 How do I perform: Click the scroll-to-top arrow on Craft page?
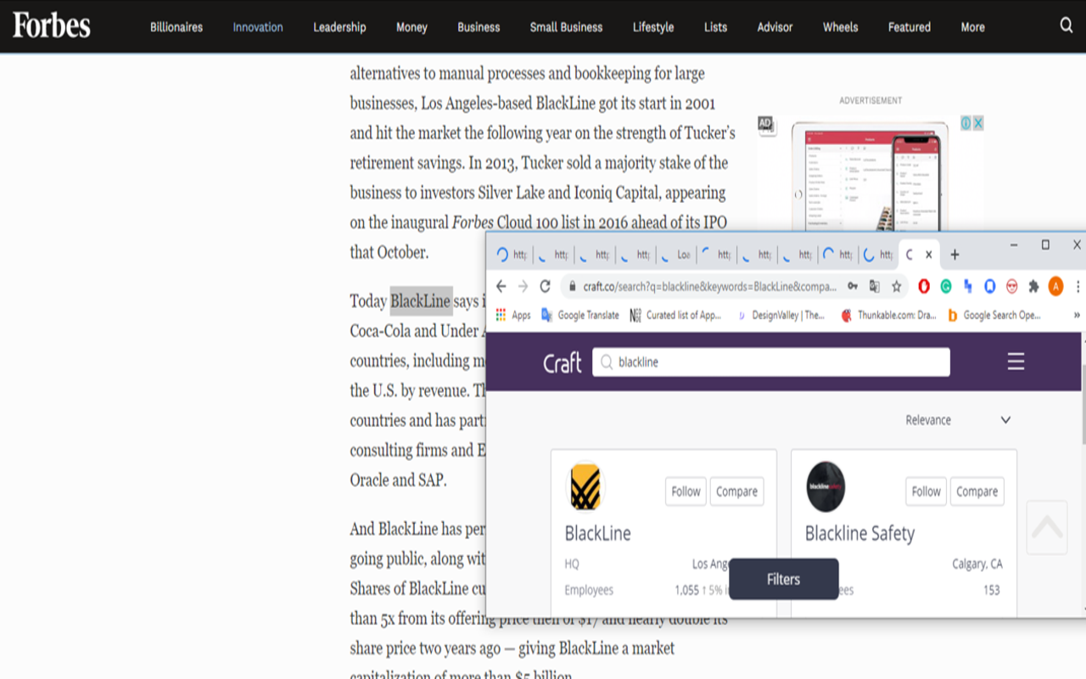(x=1047, y=528)
